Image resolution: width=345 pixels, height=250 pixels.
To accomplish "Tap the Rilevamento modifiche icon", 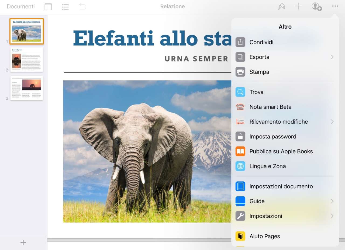I will [x=240, y=122].
